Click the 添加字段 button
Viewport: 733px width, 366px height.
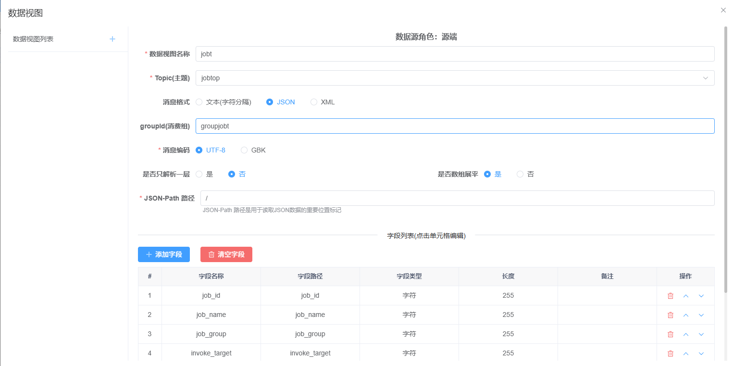pyautogui.click(x=163, y=254)
